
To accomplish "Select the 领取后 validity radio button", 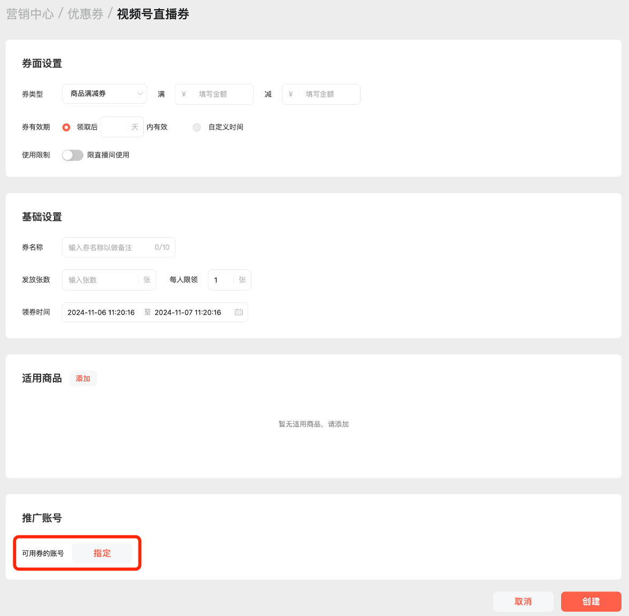I will tap(66, 127).
